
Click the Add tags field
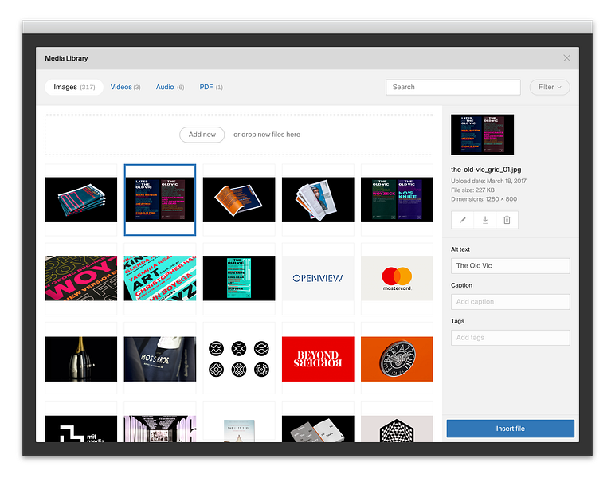point(511,338)
